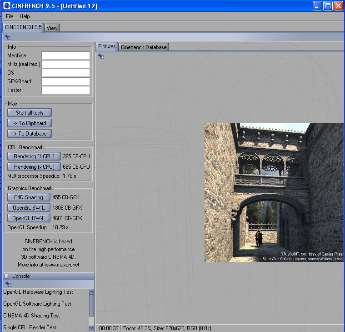Run the Rendering (1 CPU) test
Image resolution: width=345 pixels, height=332 pixels.
pos(34,156)
